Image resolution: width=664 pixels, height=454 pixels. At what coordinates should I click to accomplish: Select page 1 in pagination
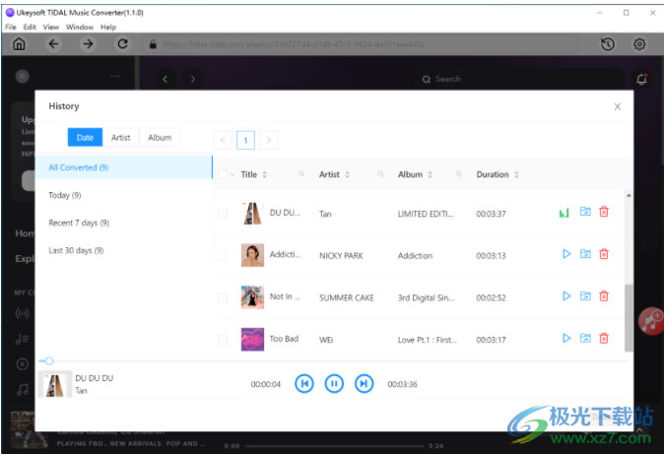245,140
